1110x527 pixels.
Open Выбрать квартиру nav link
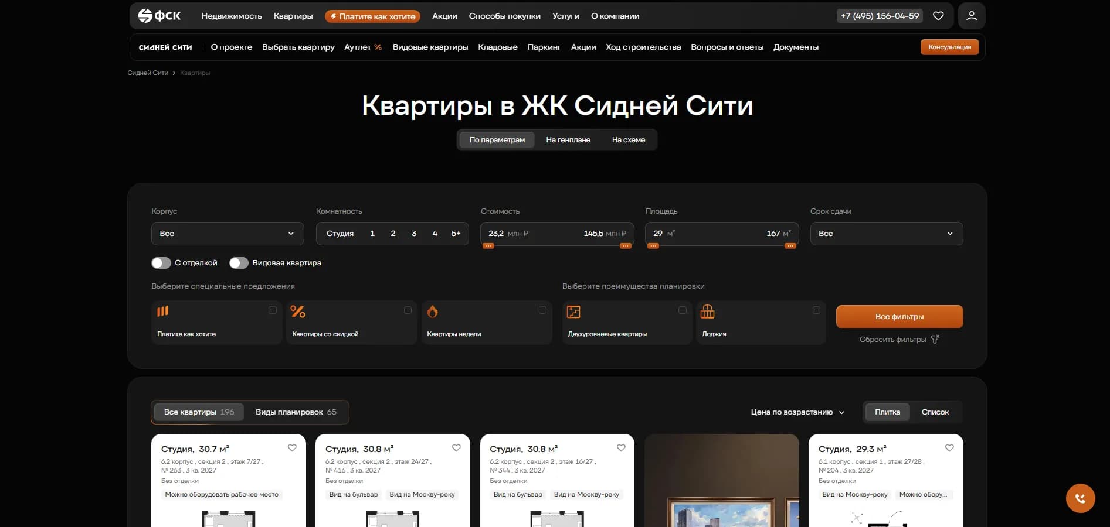pos(298,47)
